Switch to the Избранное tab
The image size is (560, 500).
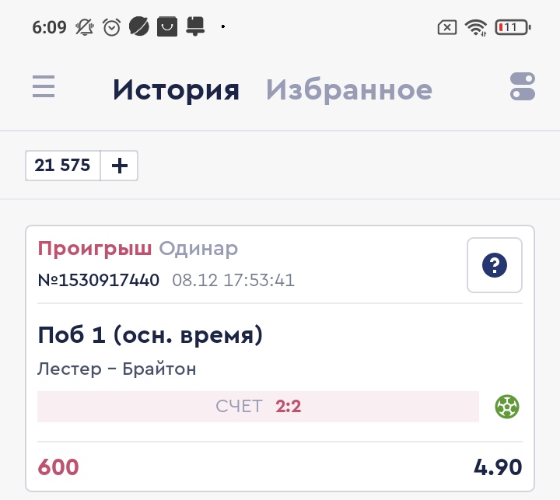[349, 90]
